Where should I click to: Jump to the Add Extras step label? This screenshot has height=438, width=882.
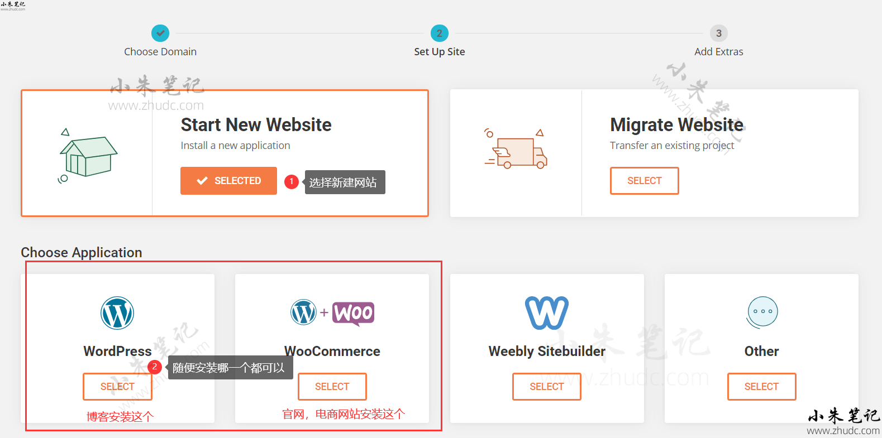coord(719,52)
